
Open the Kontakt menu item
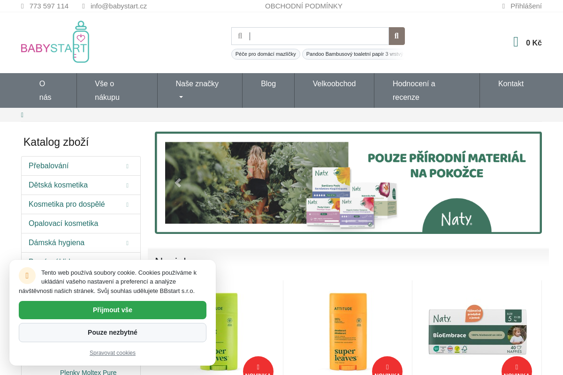pyautogui.click(x=511, y=90)
